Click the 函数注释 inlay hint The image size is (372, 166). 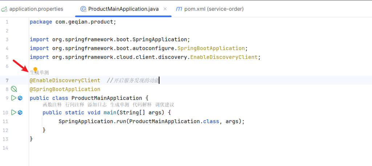pos(52,105)
